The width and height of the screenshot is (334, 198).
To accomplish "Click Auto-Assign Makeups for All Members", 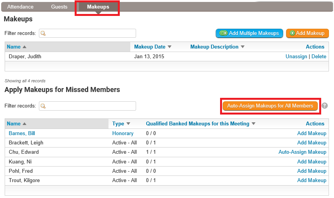I will click(x=270, y=106).
